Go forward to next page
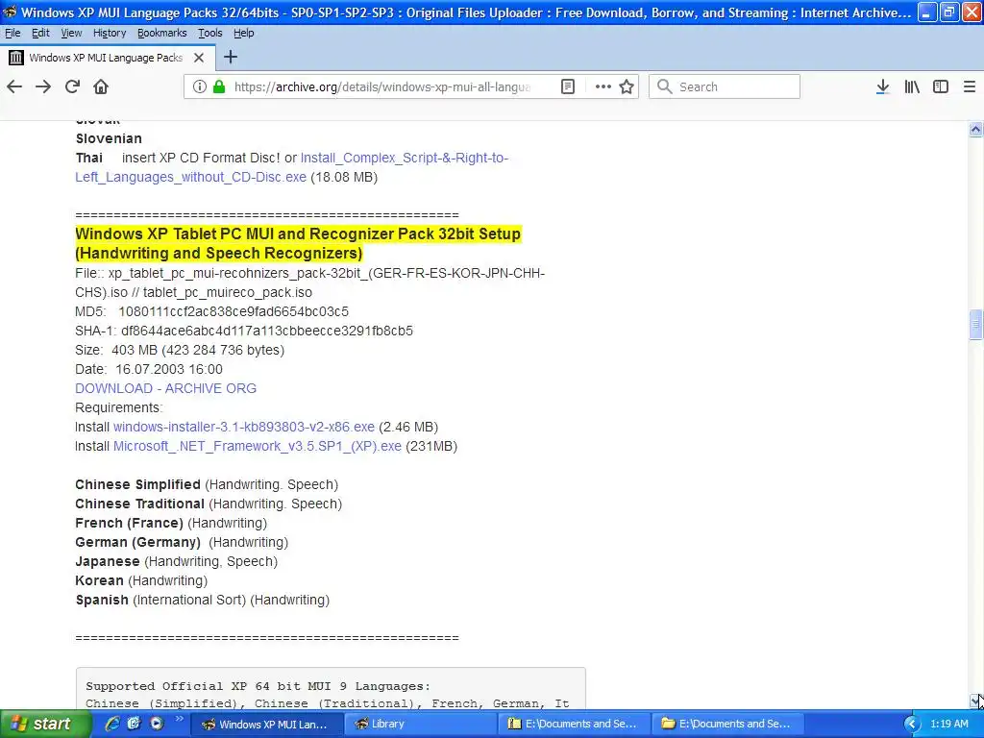Image resolution: width=984 pixels, height=738 pixels. point(43,86)
